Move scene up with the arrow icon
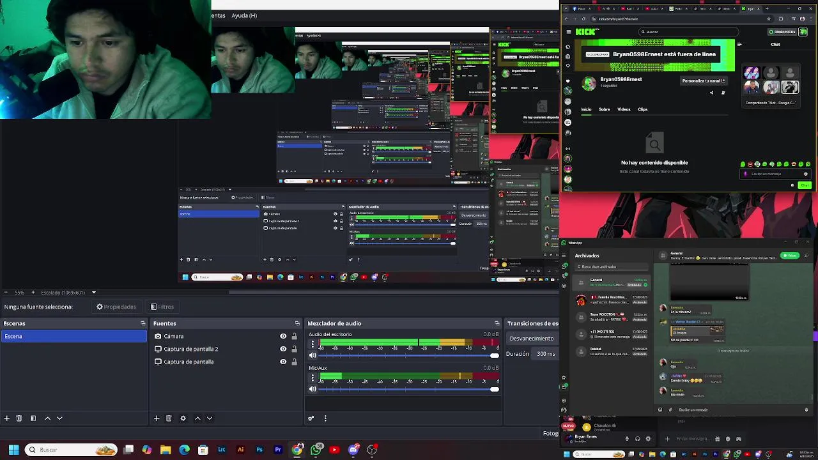The height and width of the screenshot is (460, 818). (x=47, y=418)
